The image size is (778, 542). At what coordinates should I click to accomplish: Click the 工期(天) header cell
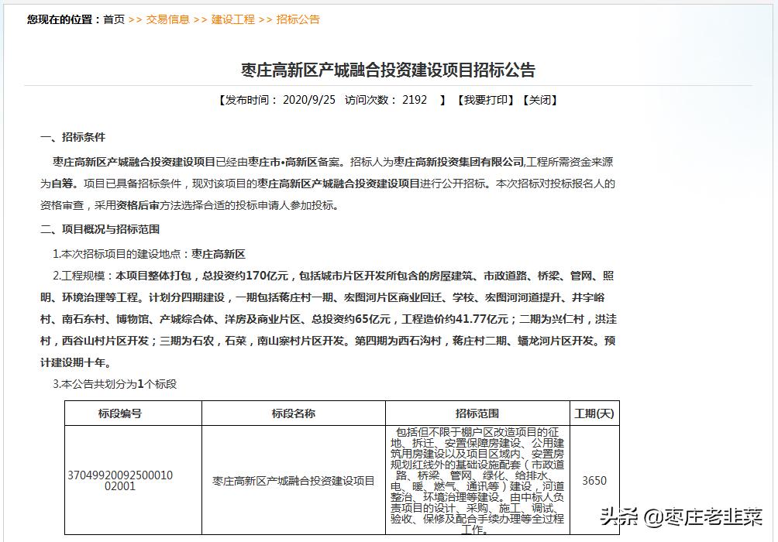(x=594, y=413)
